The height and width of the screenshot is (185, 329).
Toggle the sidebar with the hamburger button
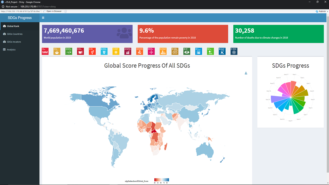coord(43,18)
